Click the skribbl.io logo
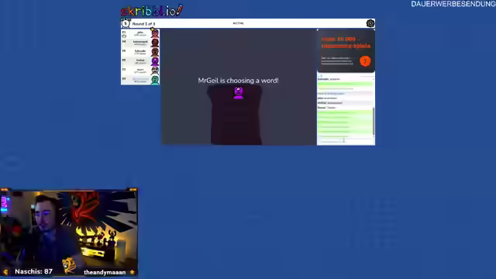Screen dimensions: 496x279 (x=152, y=11)
